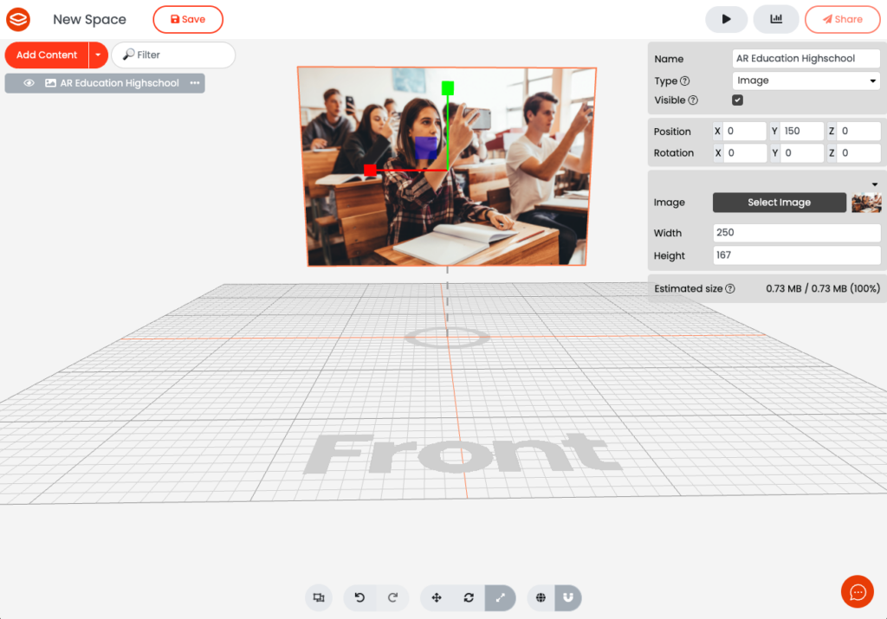Click Select Image button
The width and height of the screenshot is (887, 619).
point(779,203)
